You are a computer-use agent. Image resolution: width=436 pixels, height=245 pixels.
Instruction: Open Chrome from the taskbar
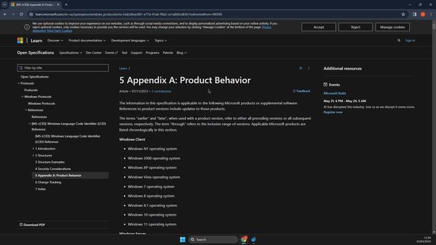click(244, 240)
